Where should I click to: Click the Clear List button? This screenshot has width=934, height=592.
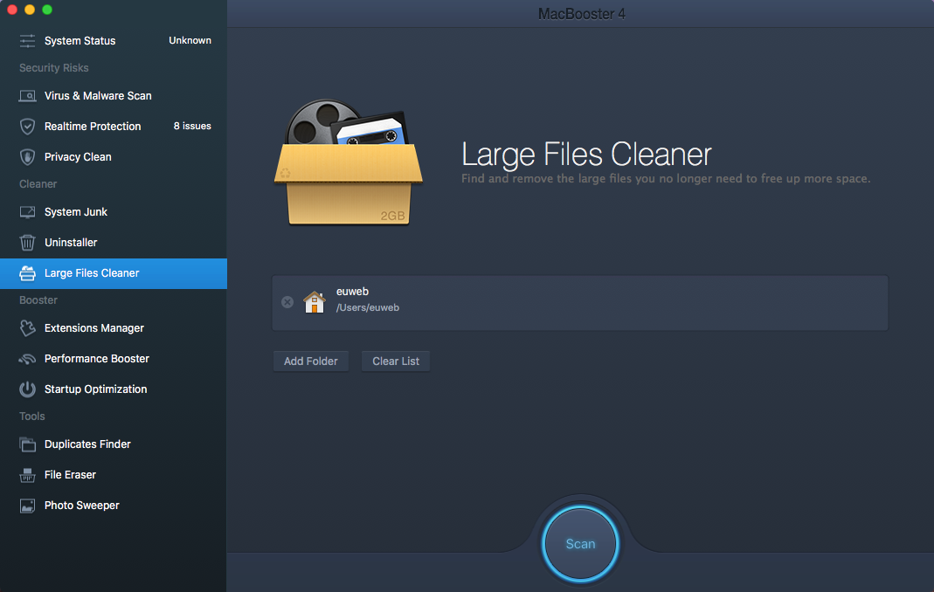(x=396, y=361)
